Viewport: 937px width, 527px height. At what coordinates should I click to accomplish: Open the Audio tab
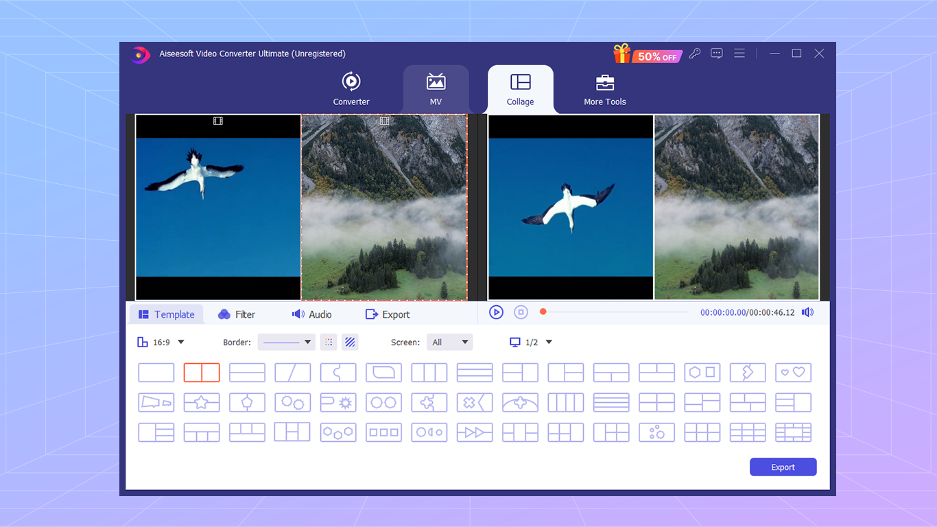point(312,314)
